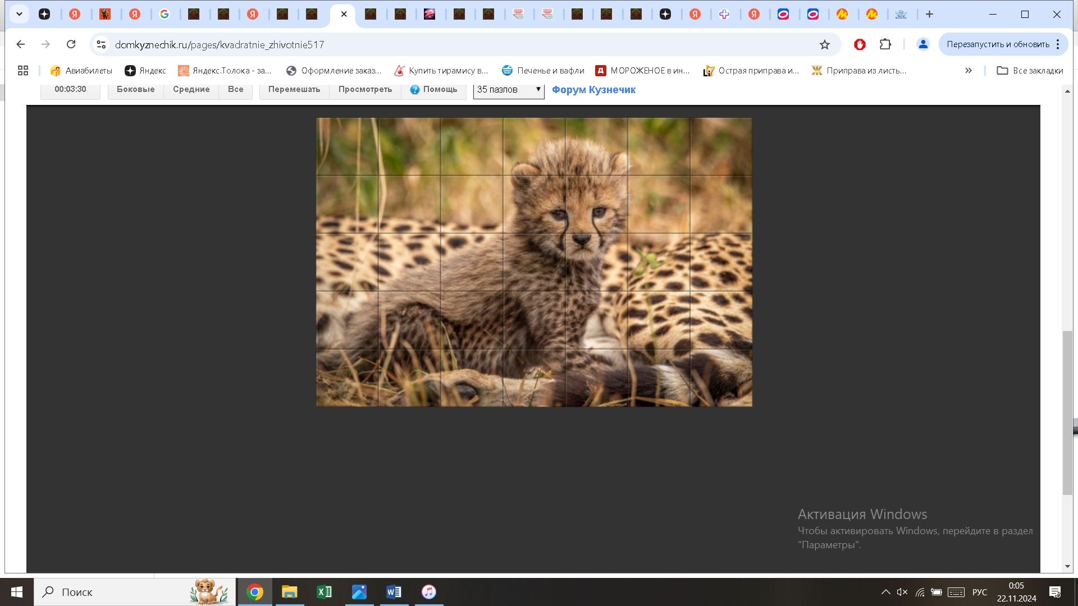Select Боковые puzzle pieces filter
This screenshot has width=1078, height=606.
tap(135, 90)
